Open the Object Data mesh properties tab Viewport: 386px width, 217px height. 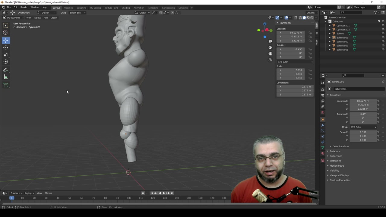coord(323,148)
